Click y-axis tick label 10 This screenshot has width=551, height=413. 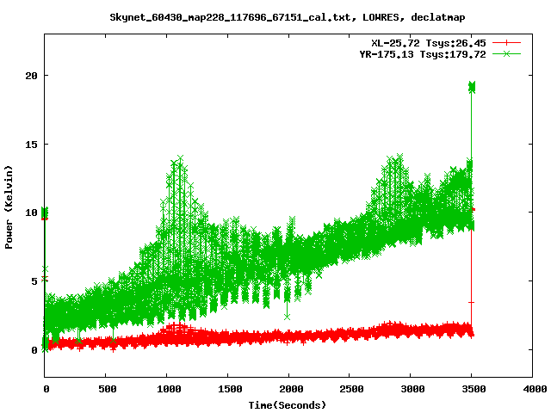click(31, 213)
